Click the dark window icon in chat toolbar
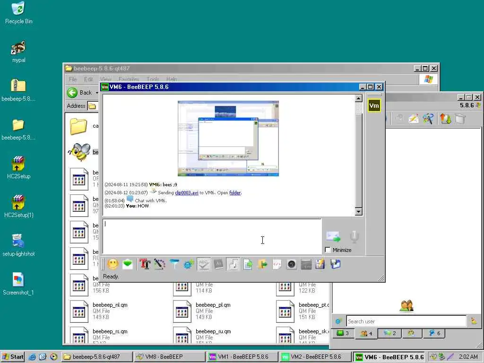Viewport: 484px width, 363px height. [x=306, y=264]
